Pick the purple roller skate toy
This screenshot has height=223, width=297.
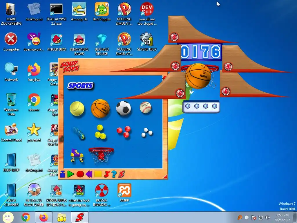(77, 155)
